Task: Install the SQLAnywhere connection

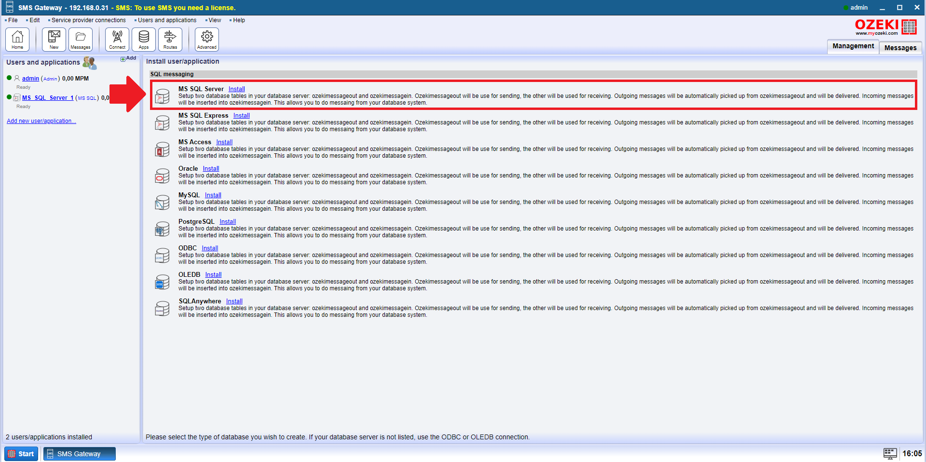Action: coord(234,301)
